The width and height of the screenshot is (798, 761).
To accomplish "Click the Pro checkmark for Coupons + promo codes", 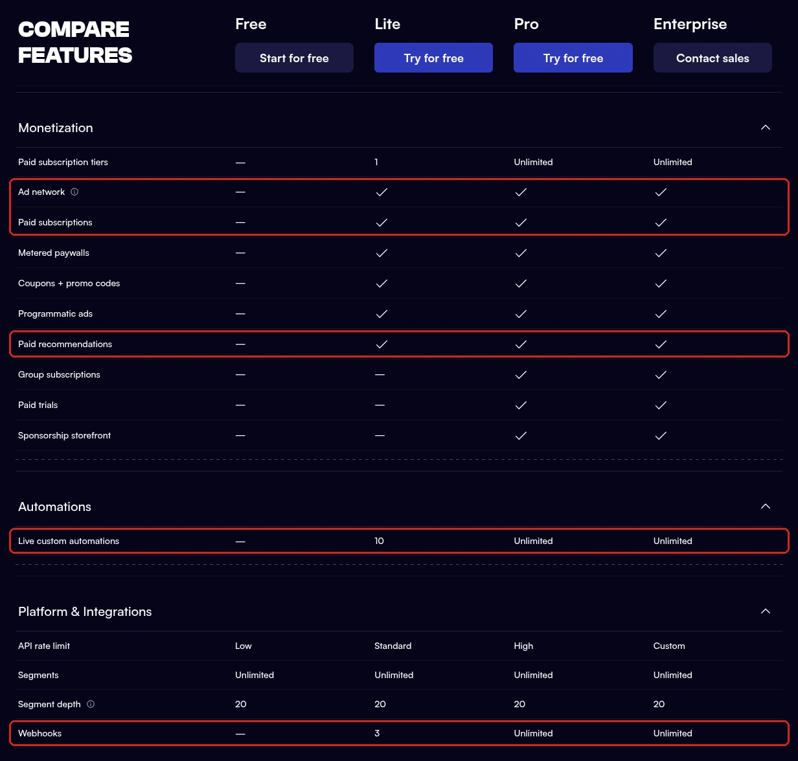I will point(521,284).
